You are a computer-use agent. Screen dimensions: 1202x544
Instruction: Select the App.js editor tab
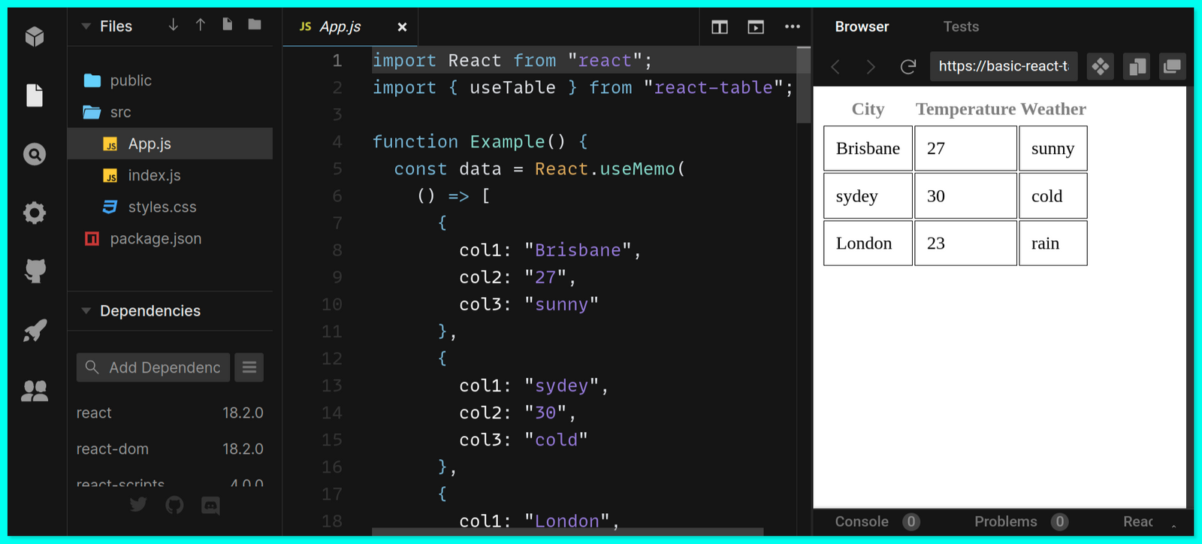pyautogui.click(x=340, y=27)
